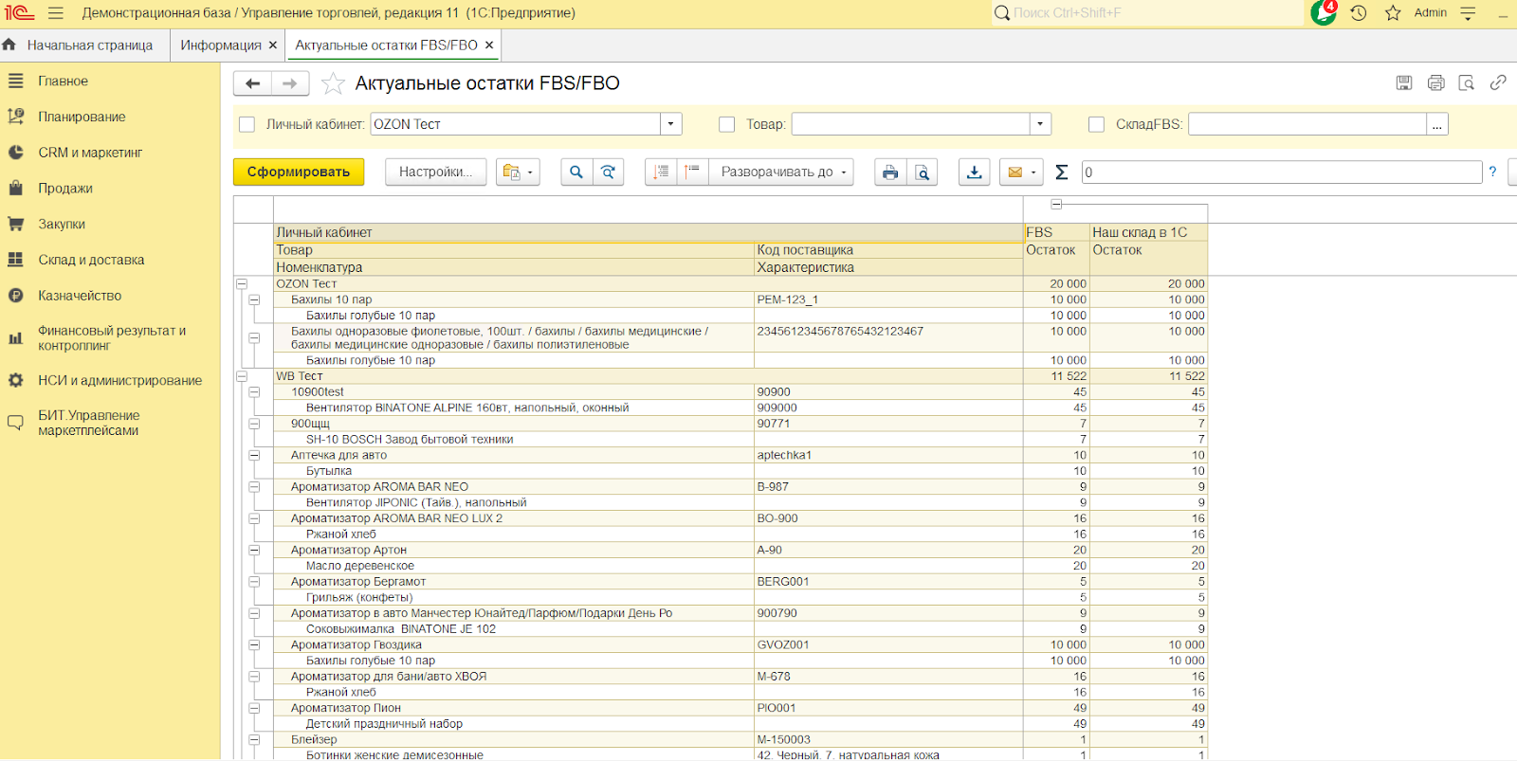Collapse column group minus above FBS
1517x761 pixels.
(x=1056, y=205)
